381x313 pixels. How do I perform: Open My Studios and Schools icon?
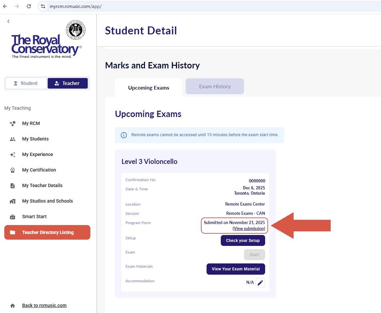coord(13,201)
